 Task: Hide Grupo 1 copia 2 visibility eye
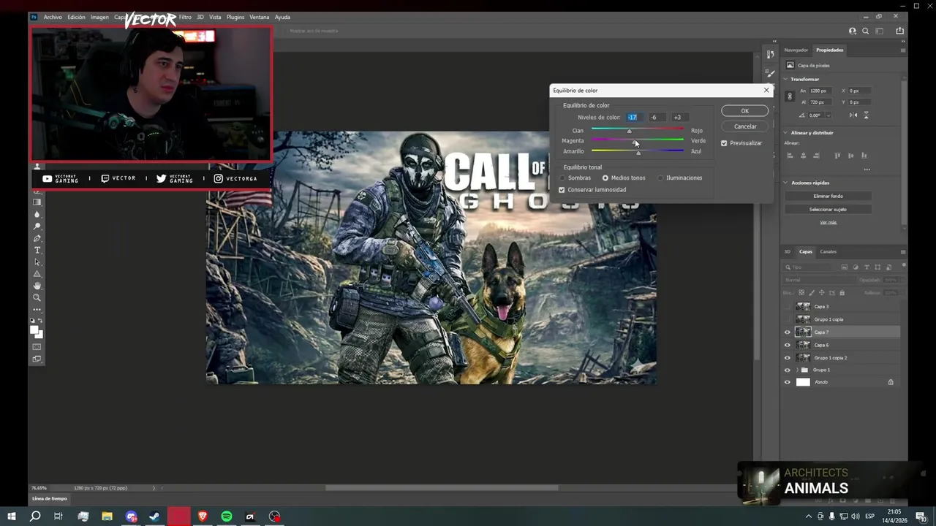(788, 358)
